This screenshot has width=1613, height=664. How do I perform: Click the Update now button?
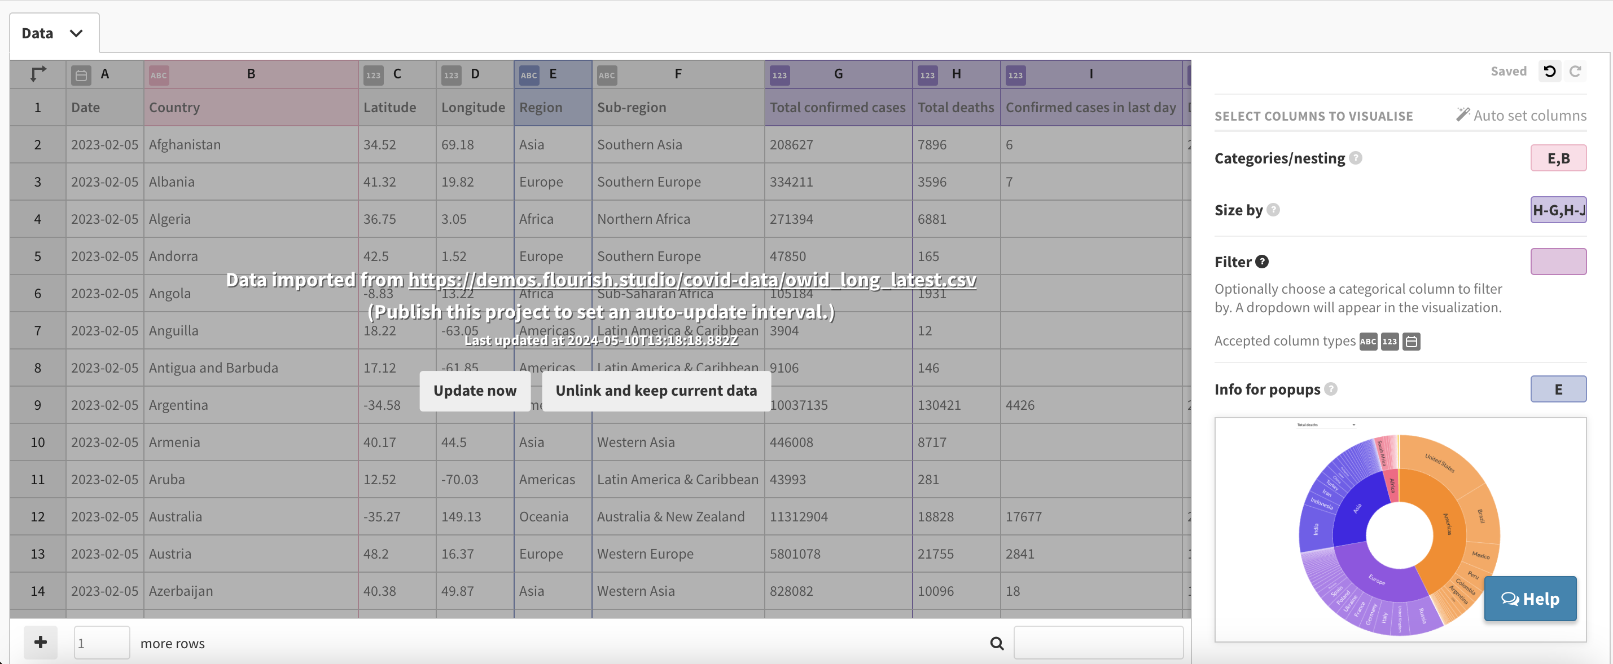coord(475,391)
